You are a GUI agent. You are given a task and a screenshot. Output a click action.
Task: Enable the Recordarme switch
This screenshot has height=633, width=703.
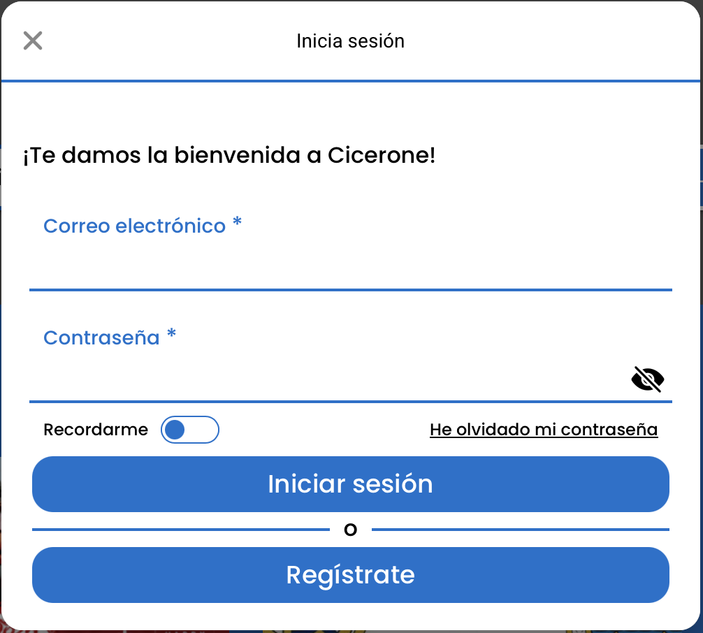pos(190,430)
